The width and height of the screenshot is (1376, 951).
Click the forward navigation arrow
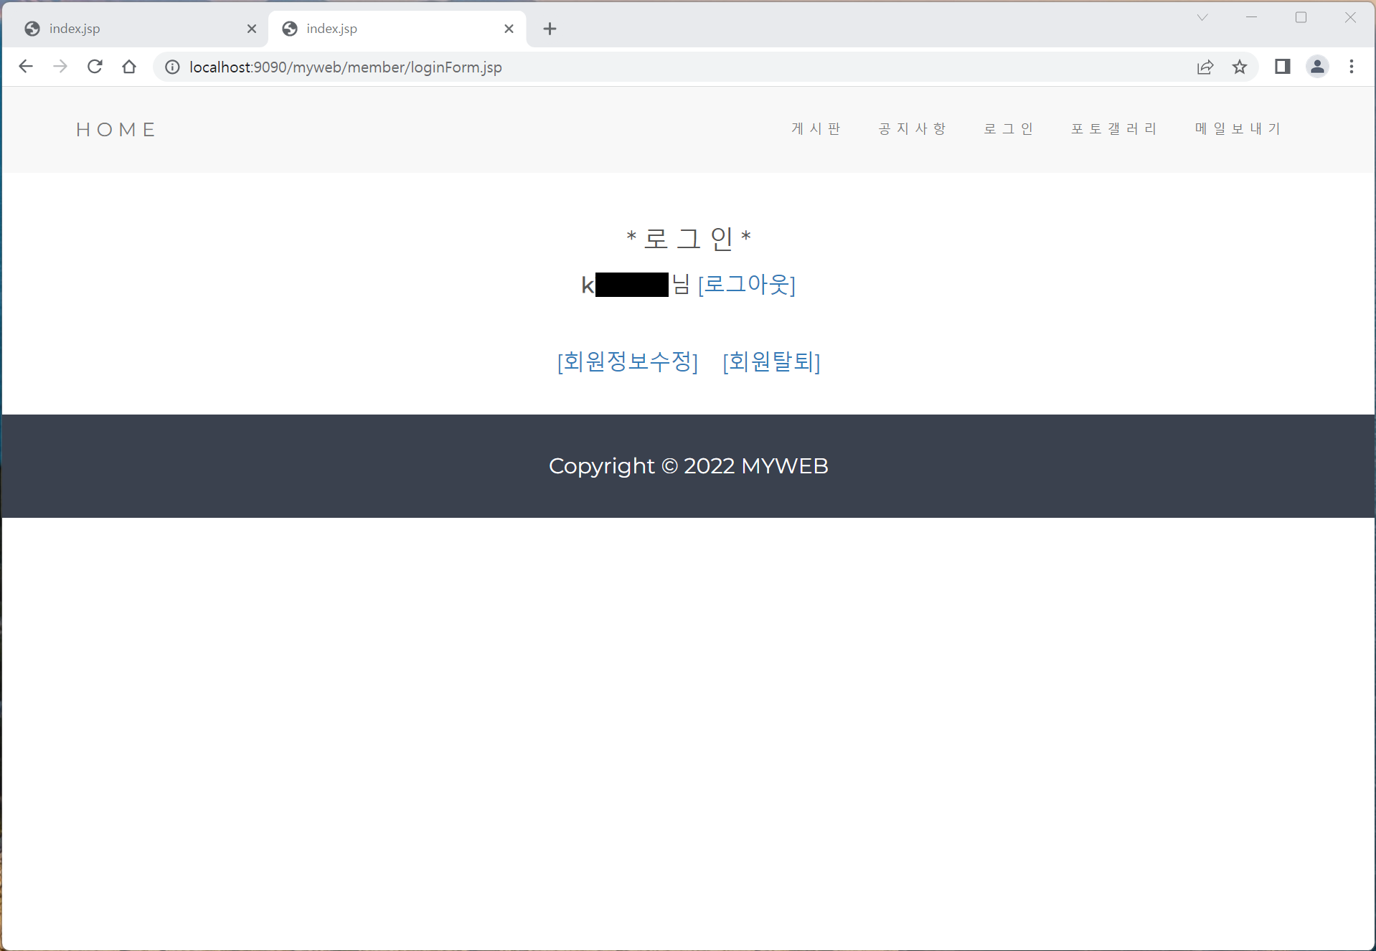pyautogui.click(x=60, y=67)
